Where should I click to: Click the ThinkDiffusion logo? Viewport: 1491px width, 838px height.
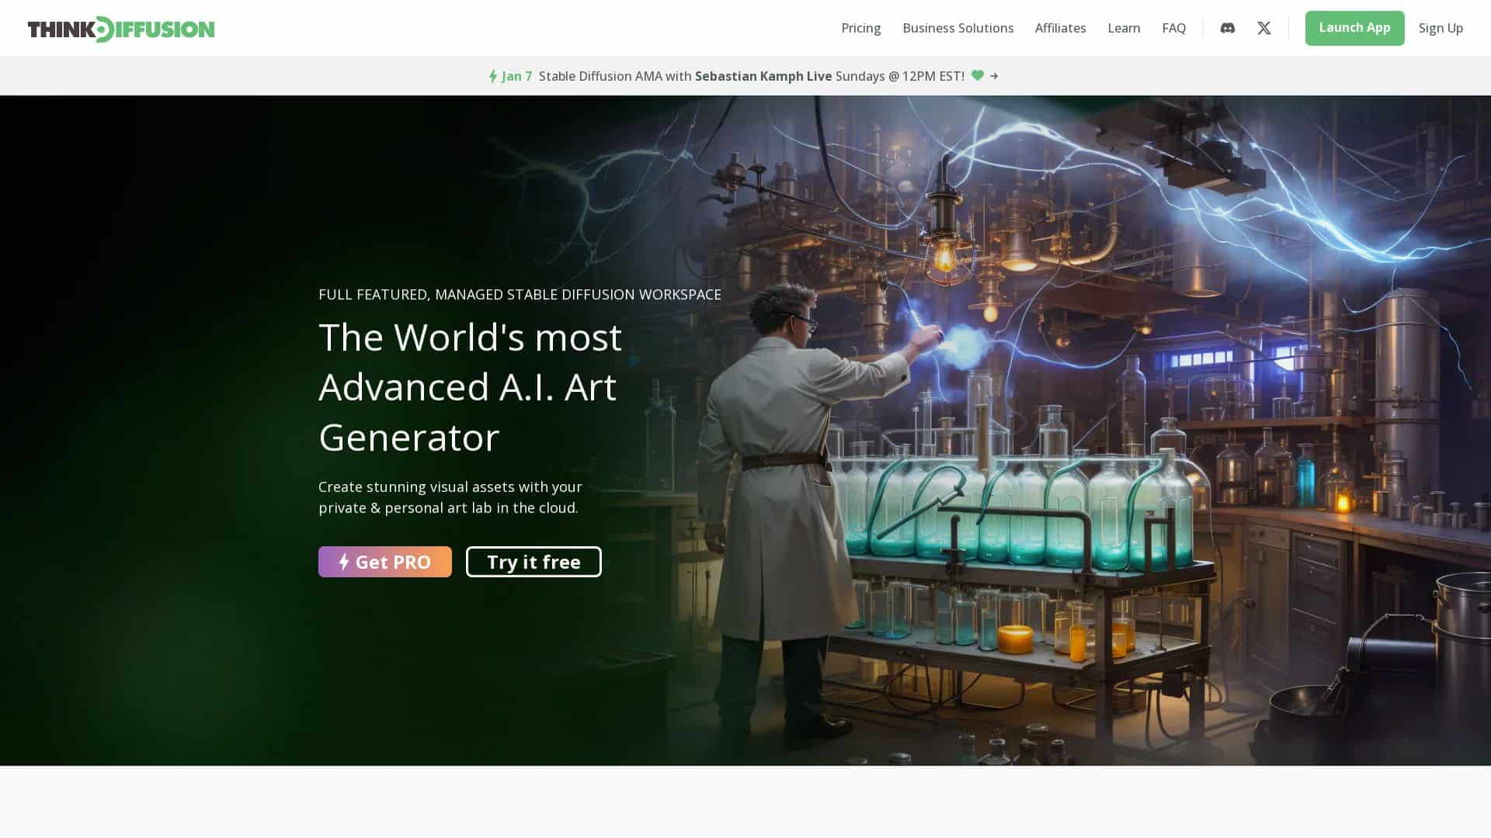pos(120,29)
